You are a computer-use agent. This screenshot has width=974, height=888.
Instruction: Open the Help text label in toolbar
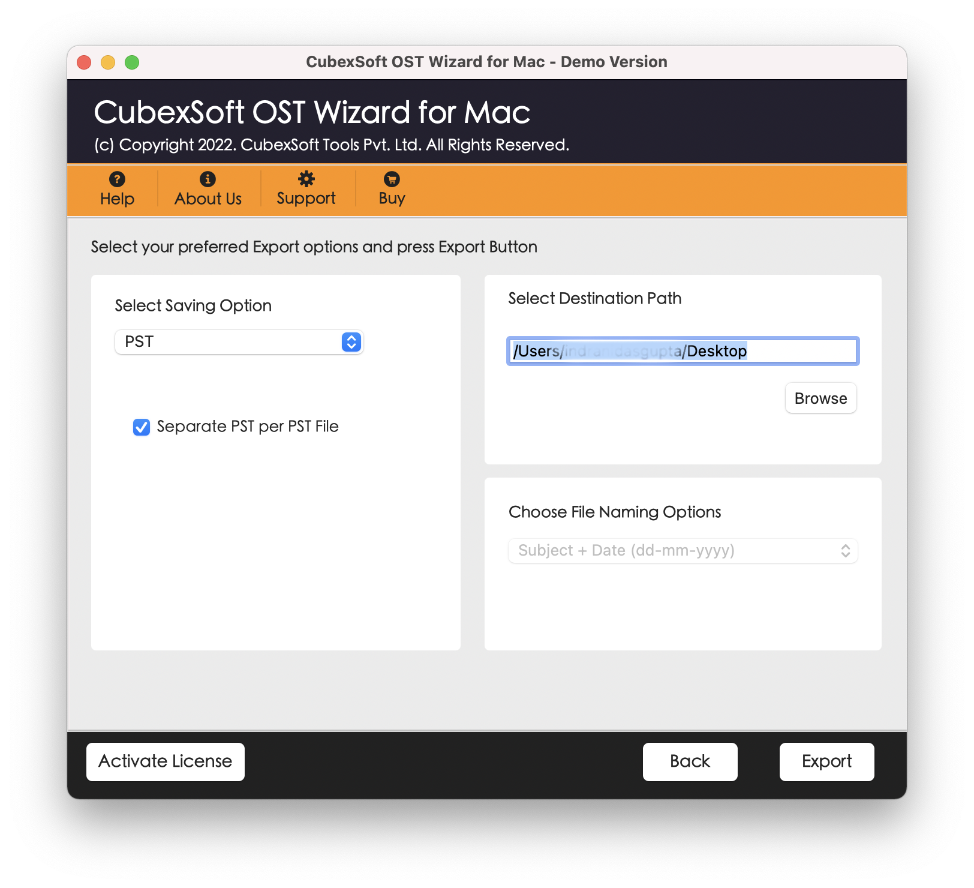pos(117,199)
